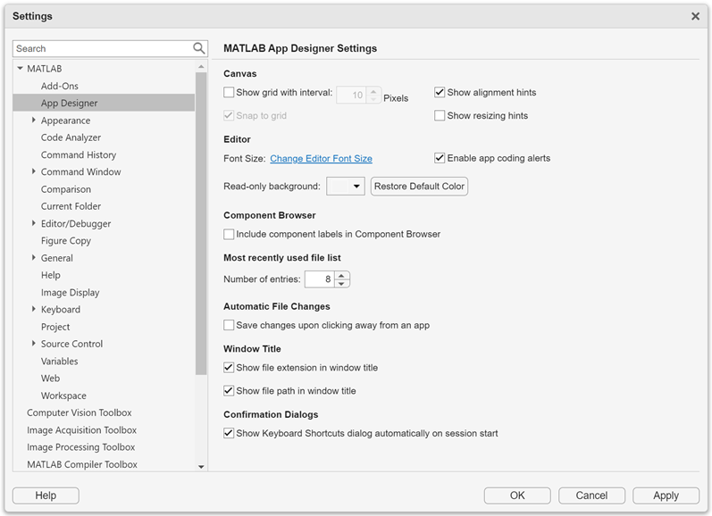Disable Enable app coding alerts
This screenshot has width=712, height=516.
pyautogui.click(x=440, y=159)
